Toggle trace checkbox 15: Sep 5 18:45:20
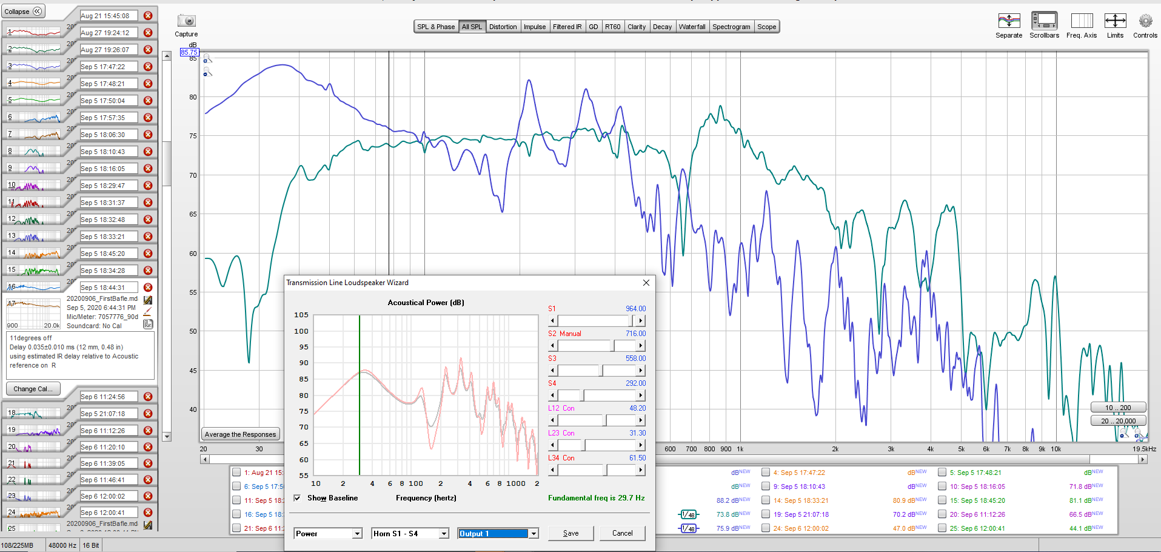This screenshot has width=1161, height=552. 942,500
